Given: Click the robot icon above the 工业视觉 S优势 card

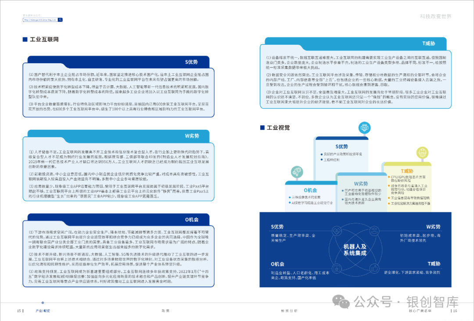Looking at the screenshot, I should tap(364, 128).
